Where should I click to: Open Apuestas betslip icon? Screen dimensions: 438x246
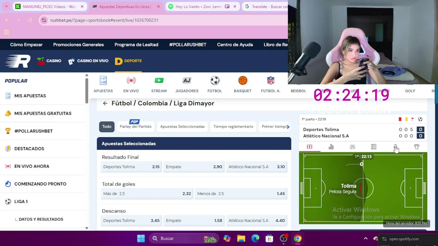(103, 84)
